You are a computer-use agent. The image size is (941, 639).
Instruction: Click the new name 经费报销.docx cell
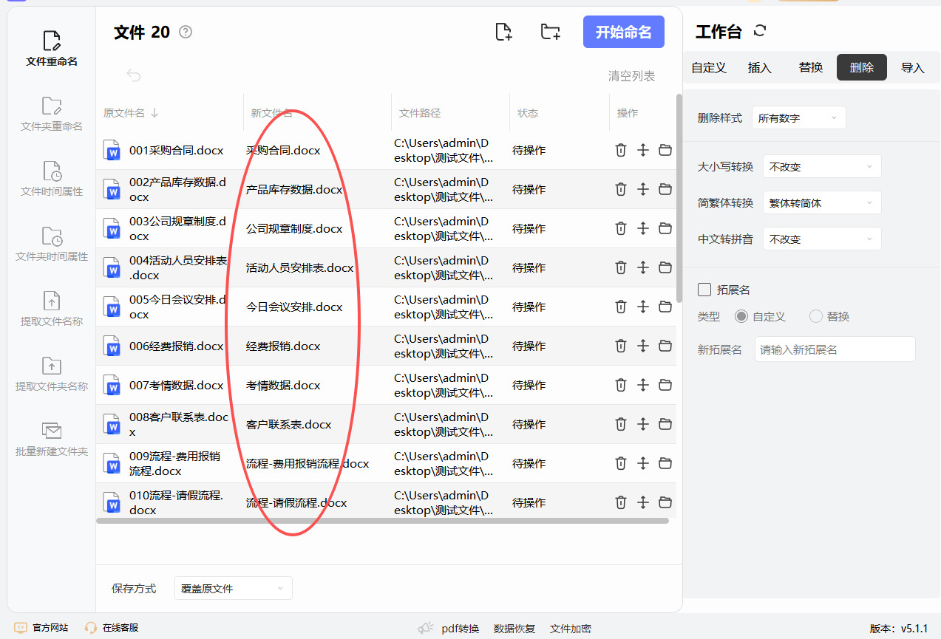(283, 346)
